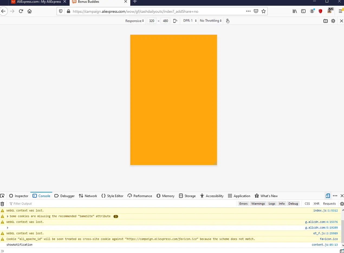
Task: Open responsive design mode settings gear
Action: 333,21
